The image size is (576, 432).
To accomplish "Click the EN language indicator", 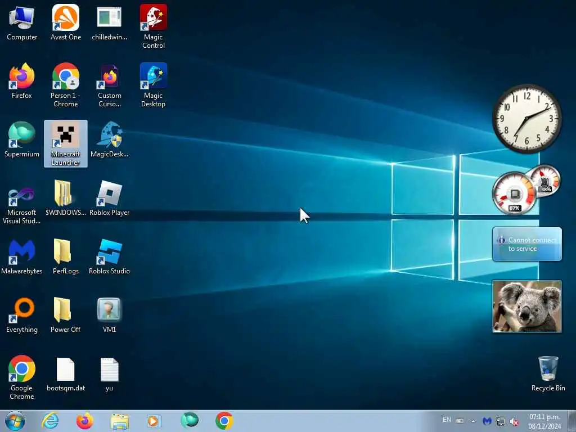I will coord(447,420).
